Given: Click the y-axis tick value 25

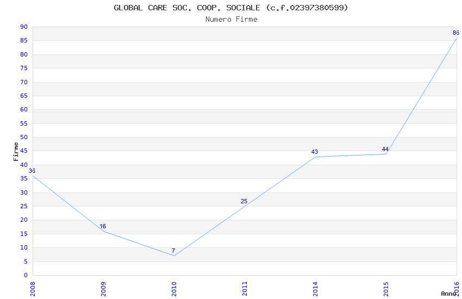Looking at the screenshot, I should point(24,206).
